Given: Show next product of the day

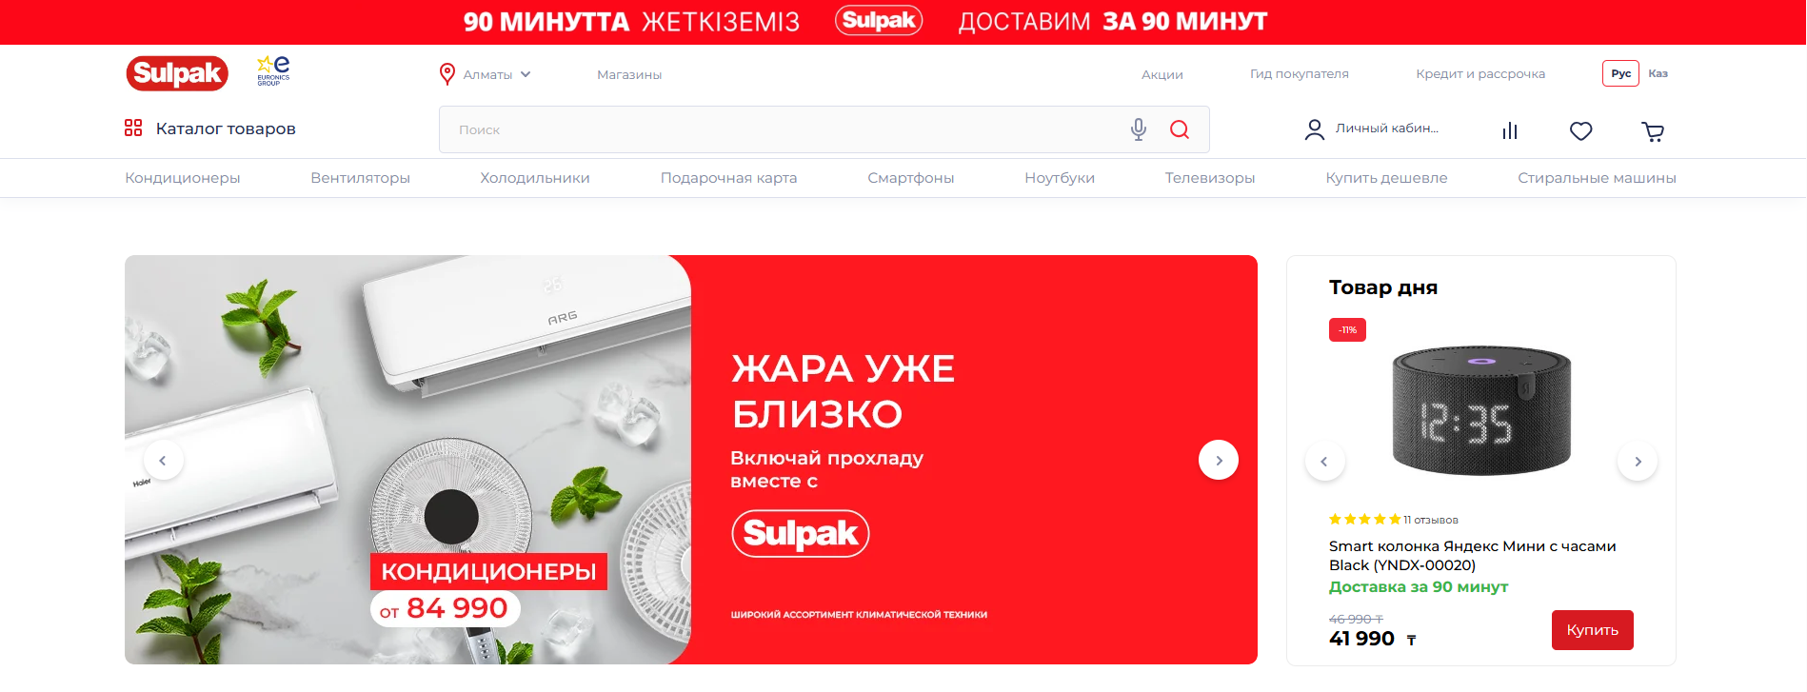Looking at the screenshot, I should click(x=1638, y=462).
